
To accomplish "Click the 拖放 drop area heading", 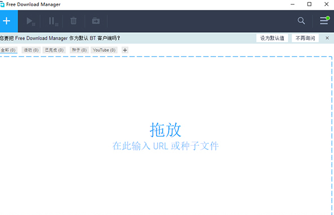I will point(165,130).
